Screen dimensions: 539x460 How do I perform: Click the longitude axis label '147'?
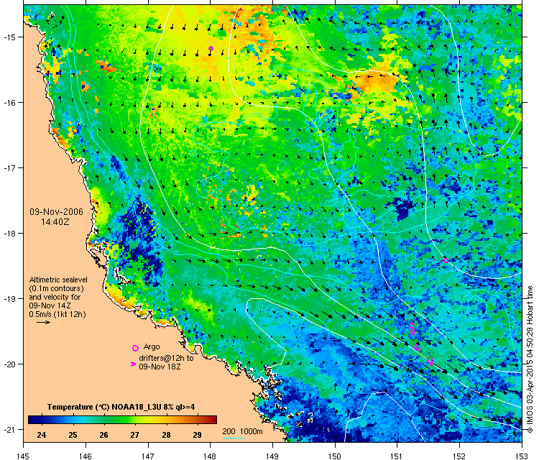tap(148, 456)
